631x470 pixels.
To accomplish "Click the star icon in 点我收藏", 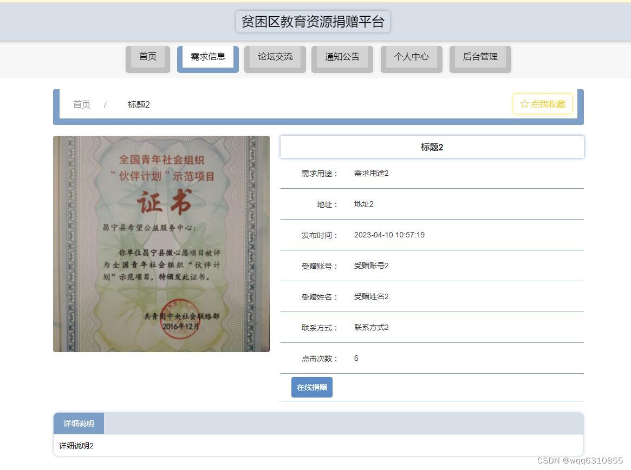I will [524, 104].
